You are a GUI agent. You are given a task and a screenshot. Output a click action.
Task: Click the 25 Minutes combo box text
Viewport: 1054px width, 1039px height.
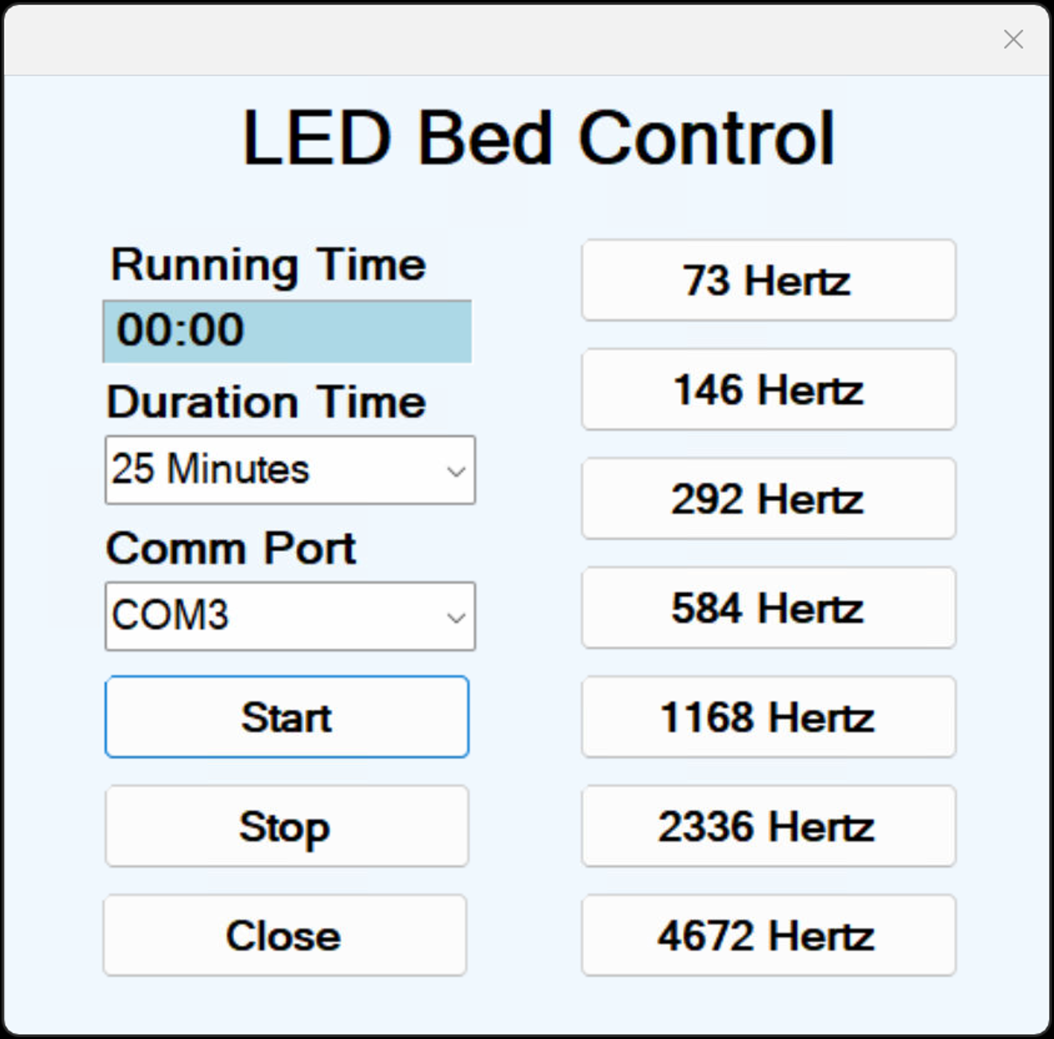click(x=210, y=469)
